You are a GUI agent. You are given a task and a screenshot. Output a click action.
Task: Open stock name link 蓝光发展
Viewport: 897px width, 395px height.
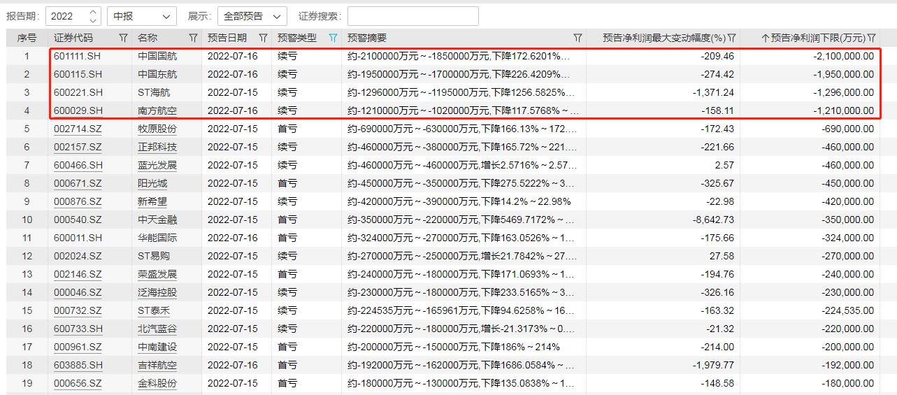(x=157, y=165)
